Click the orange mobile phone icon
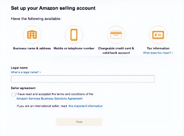 (74, 35)
